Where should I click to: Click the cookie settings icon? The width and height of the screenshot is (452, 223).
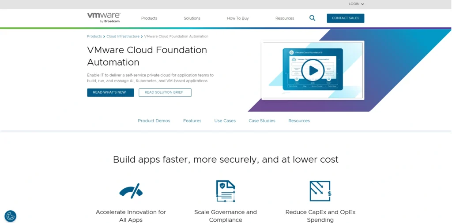(11, 216)
